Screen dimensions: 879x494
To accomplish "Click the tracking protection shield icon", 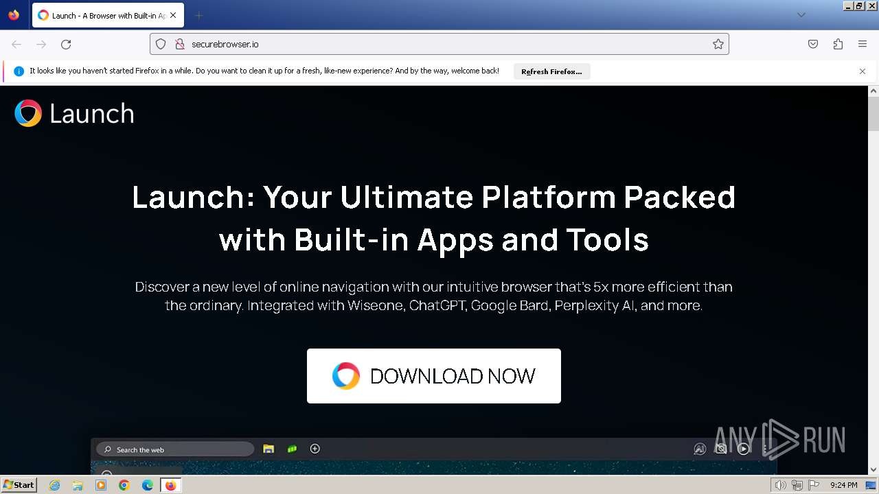I will (161, 44).
